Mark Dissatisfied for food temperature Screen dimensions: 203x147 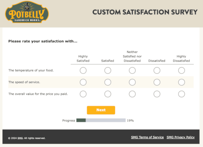(157, 70)
